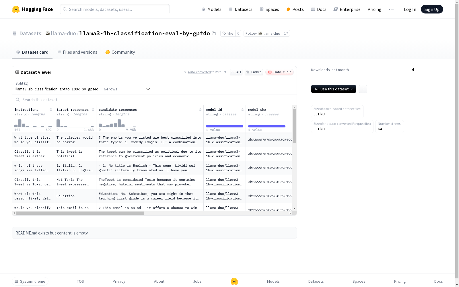Image resolution: width=459 pixels, height=287 pixels.
Task: Expand the Use this dataset dropdown
Action: [334, 89]
